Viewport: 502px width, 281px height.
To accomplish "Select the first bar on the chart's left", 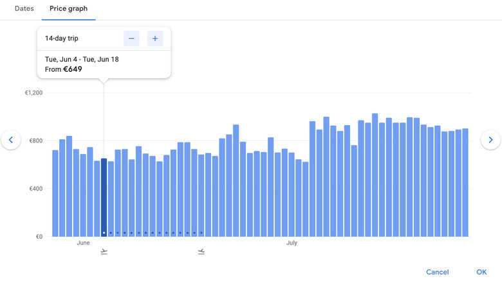I will (x=55, y=192).
